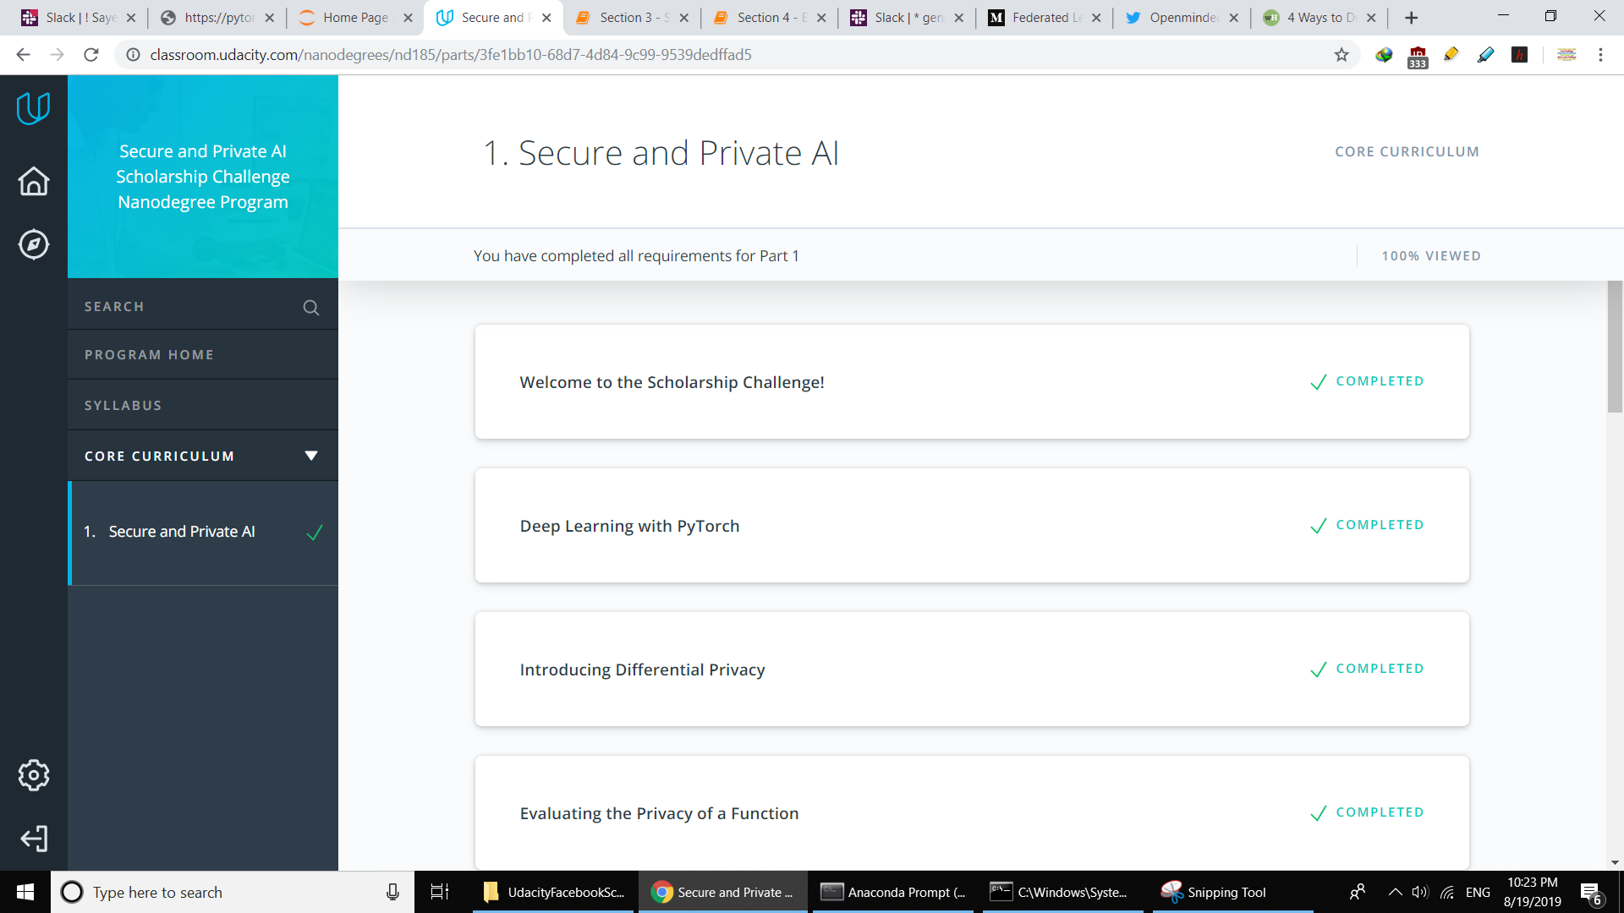Bookmark page with star icon
The height and width of the screenshot is (913, 1624).
point(1341,55)
